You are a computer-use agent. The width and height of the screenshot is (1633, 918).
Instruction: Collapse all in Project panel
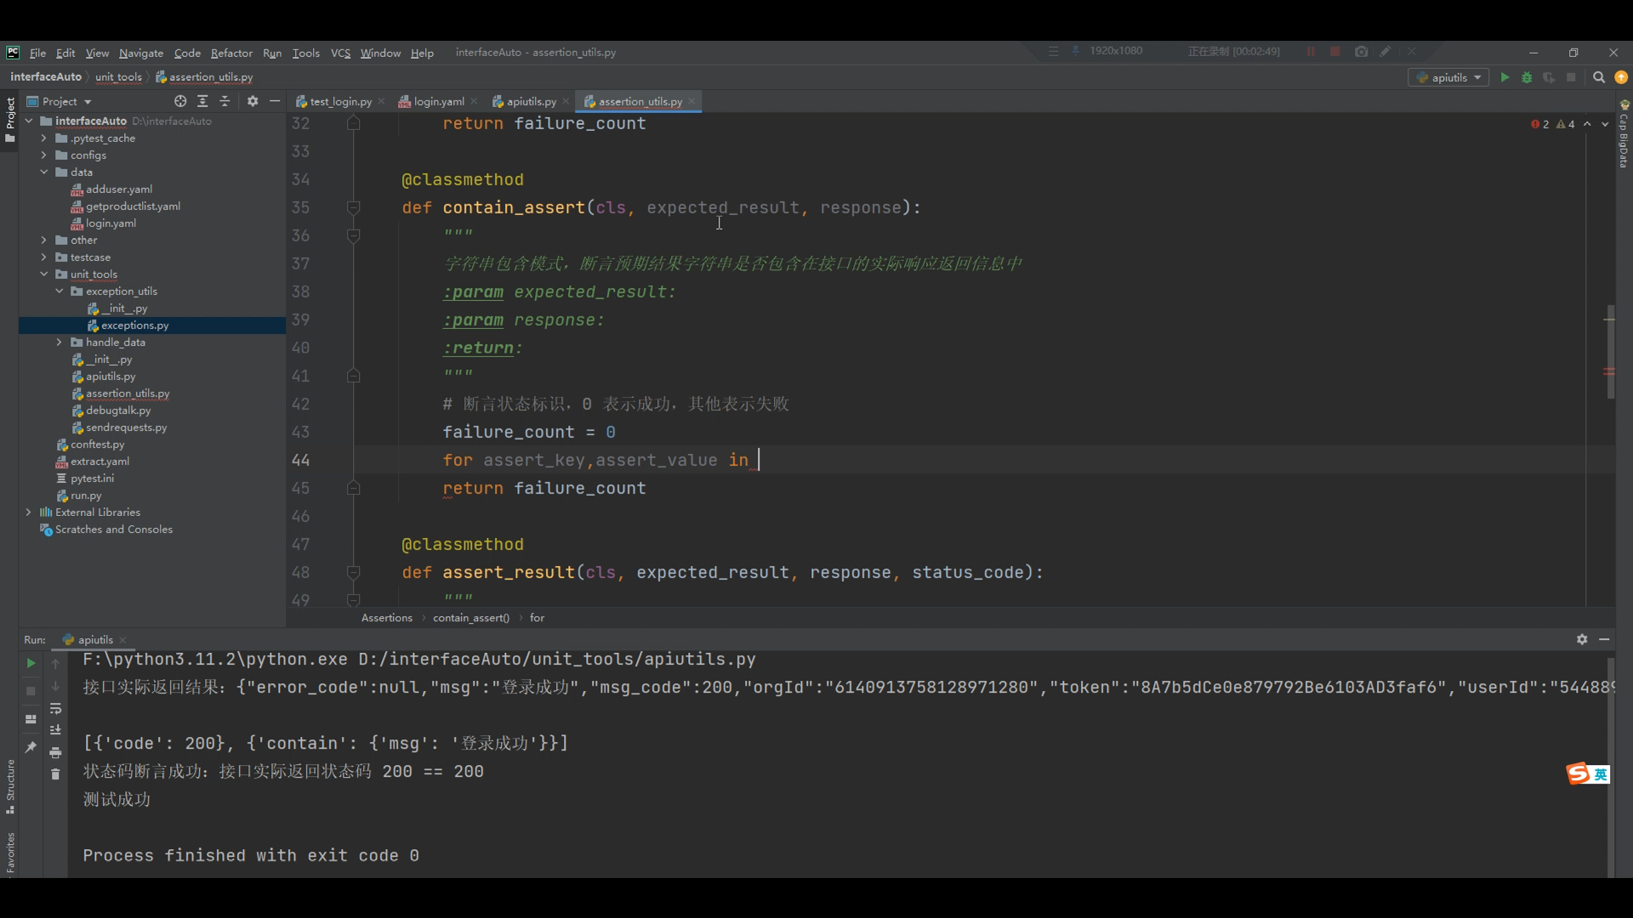[225, 101]
